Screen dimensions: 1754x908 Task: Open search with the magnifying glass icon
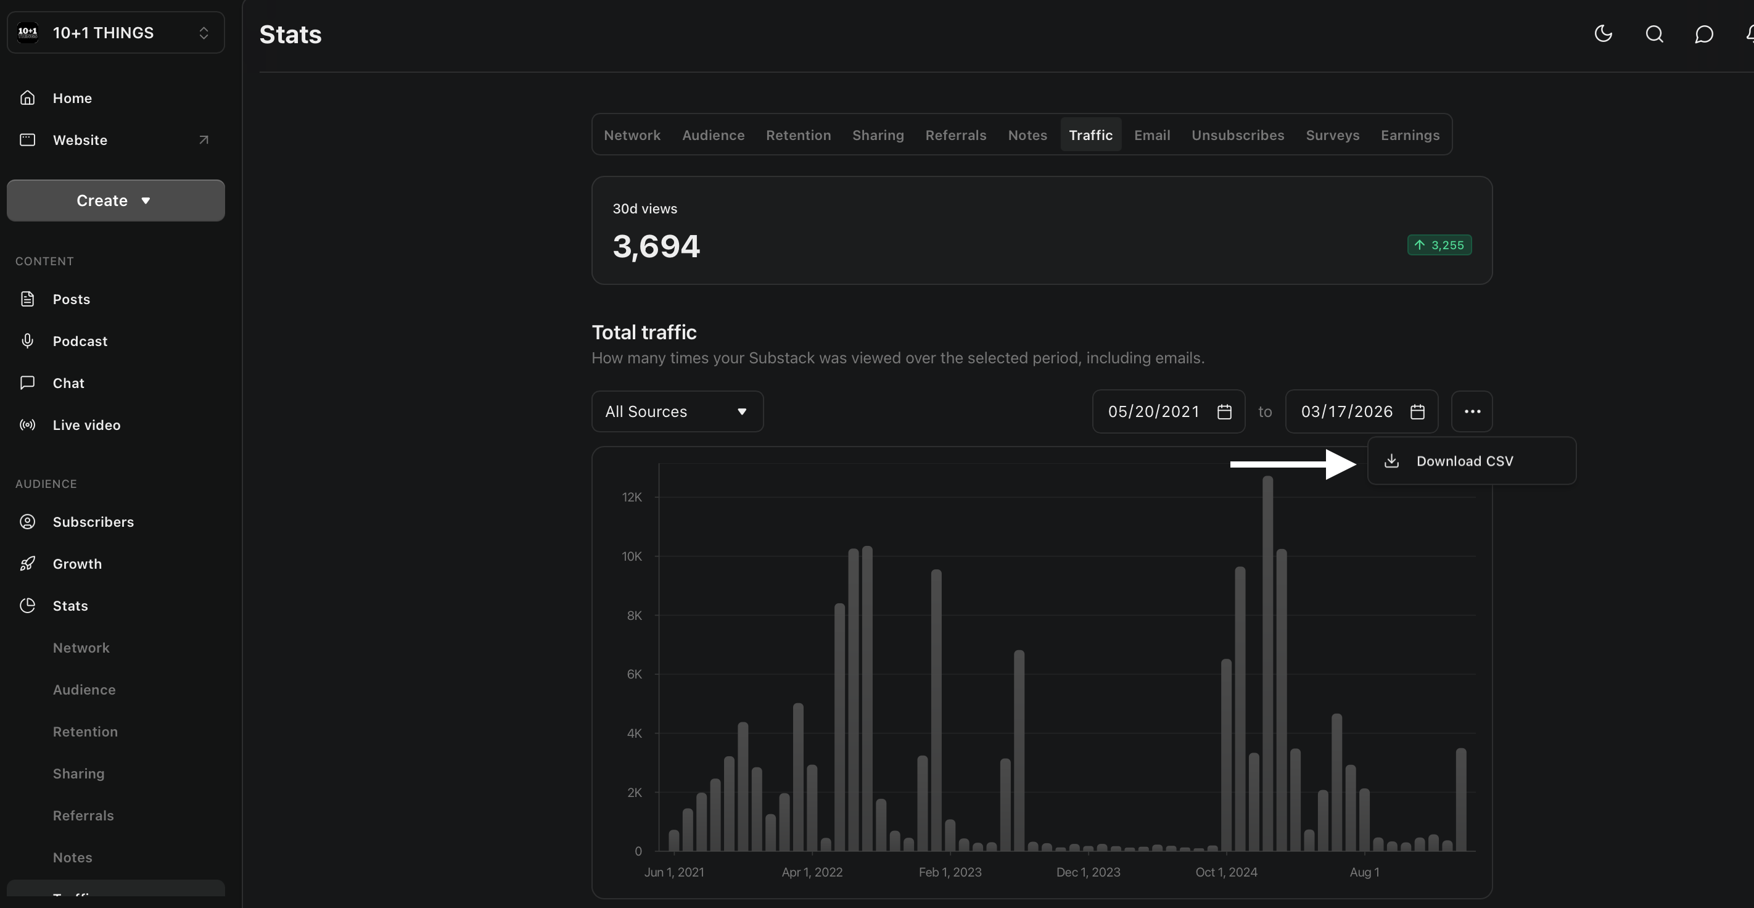click(1654, 33)
